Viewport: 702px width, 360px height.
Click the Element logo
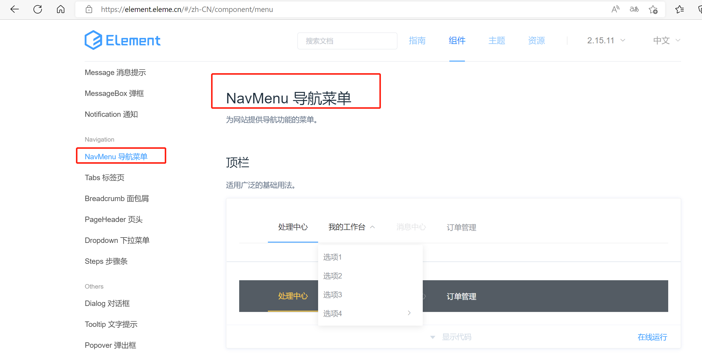coord(123,40)
